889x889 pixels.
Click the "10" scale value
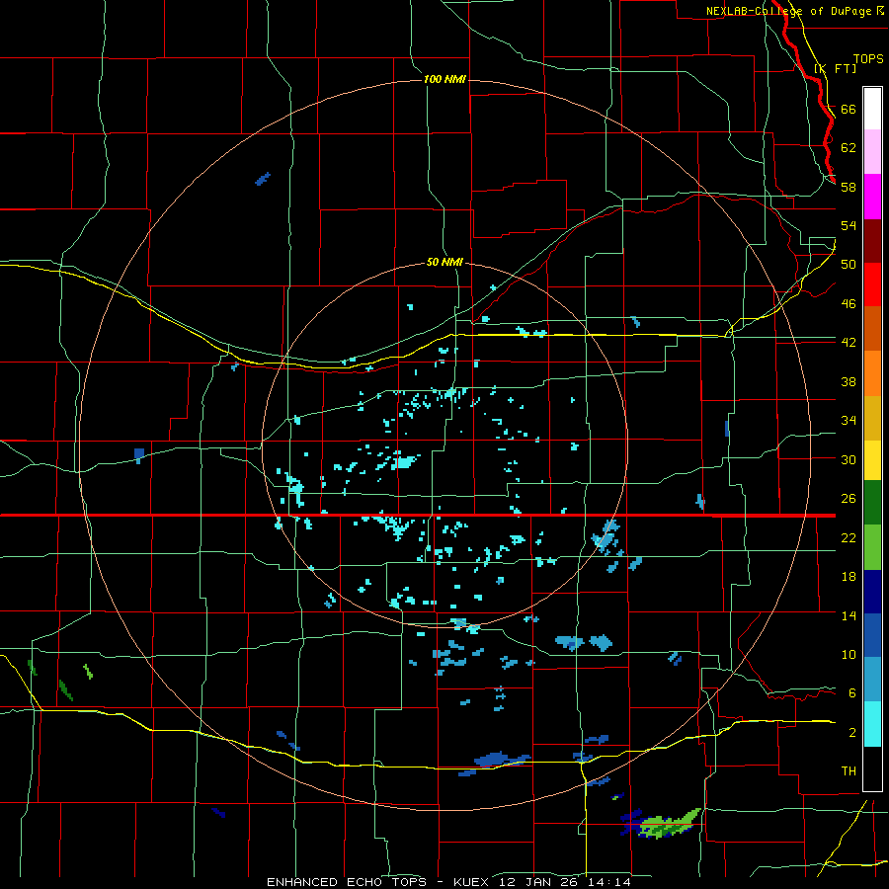pos(849,655)
